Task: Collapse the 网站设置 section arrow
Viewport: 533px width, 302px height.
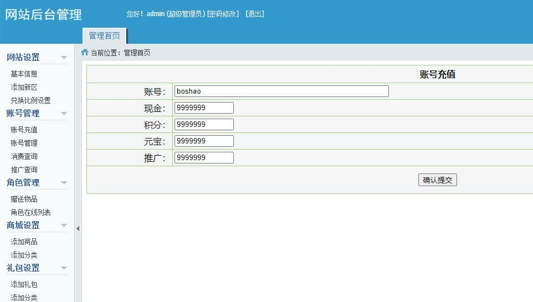Action: pos(64,58)
